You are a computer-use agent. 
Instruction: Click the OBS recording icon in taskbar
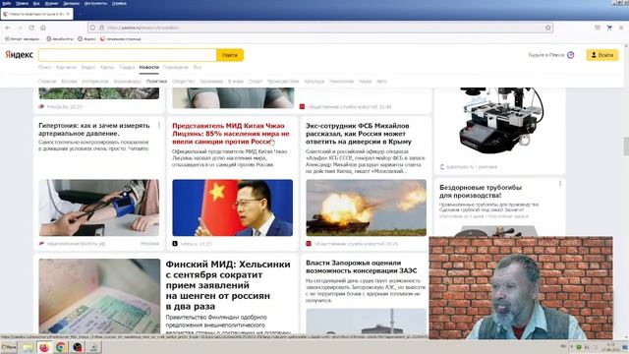(x=78, y=347)
